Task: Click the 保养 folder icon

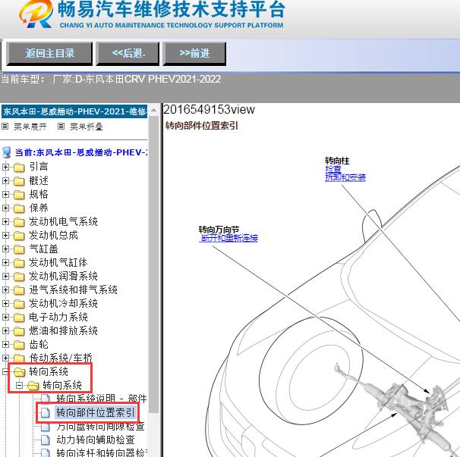Action: (x=19, y=208)
